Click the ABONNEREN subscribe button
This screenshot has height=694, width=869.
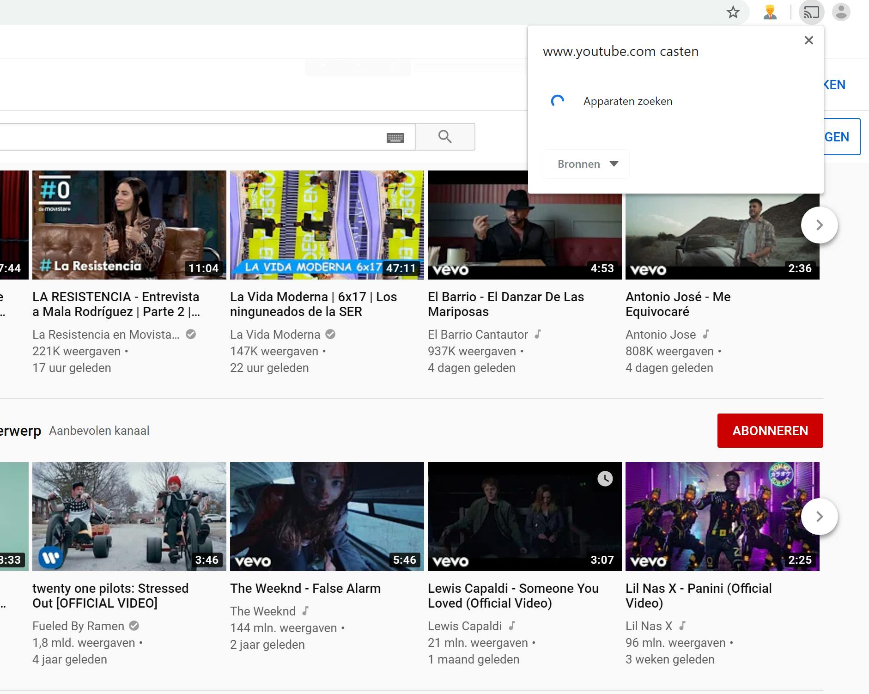pyautogui.click(x=770, y=431)
